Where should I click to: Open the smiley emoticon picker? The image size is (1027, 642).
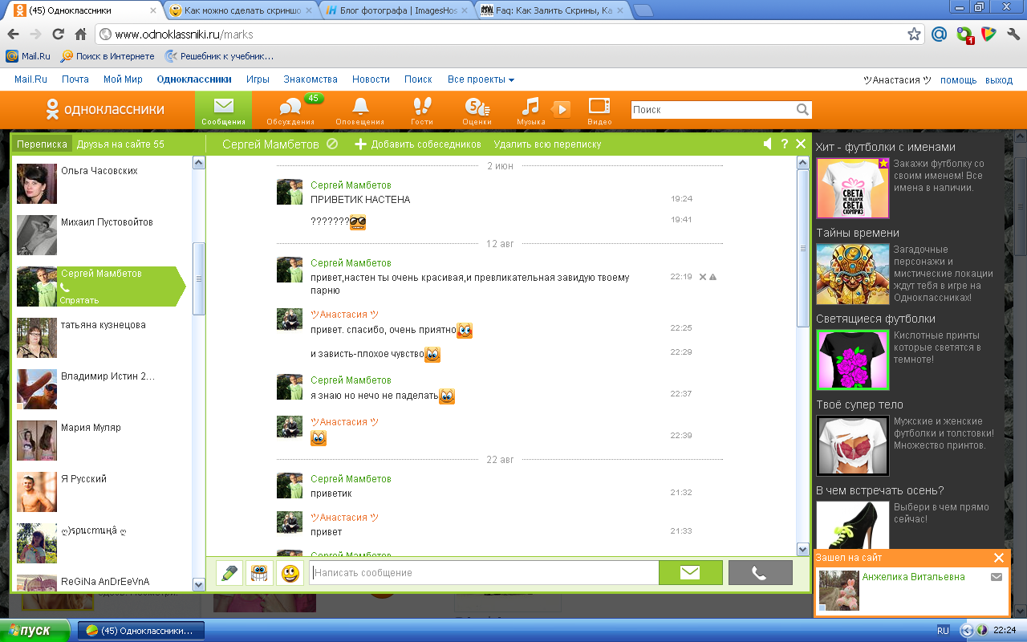290,573
